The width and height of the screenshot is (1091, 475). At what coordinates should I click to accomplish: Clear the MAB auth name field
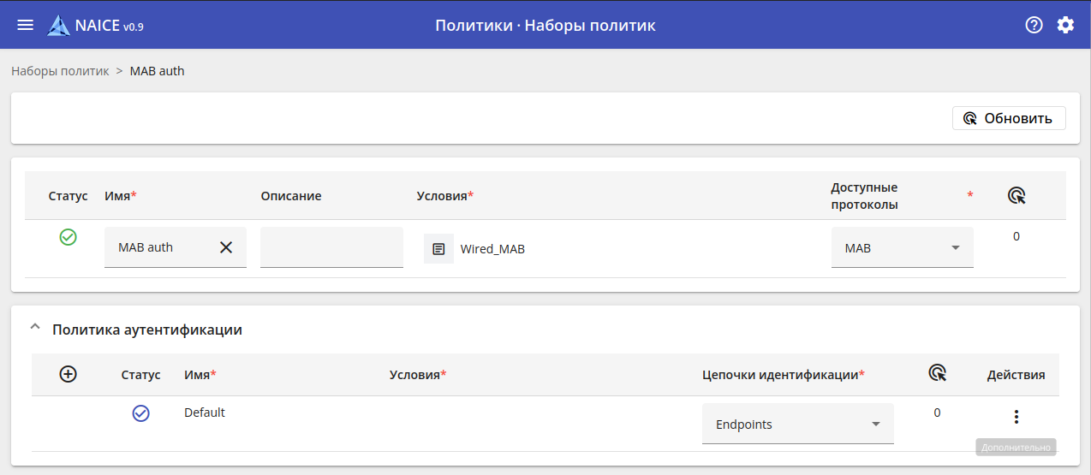coord(226,247)
